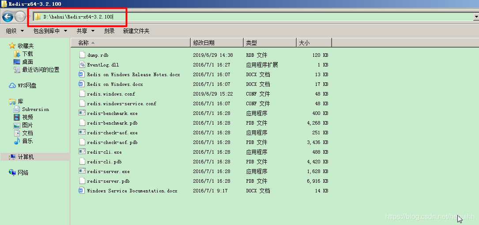The height and width of the screenshot is (225, 479).
Task: Select the redis-benchmark.exe application icon
Action: 82,113
